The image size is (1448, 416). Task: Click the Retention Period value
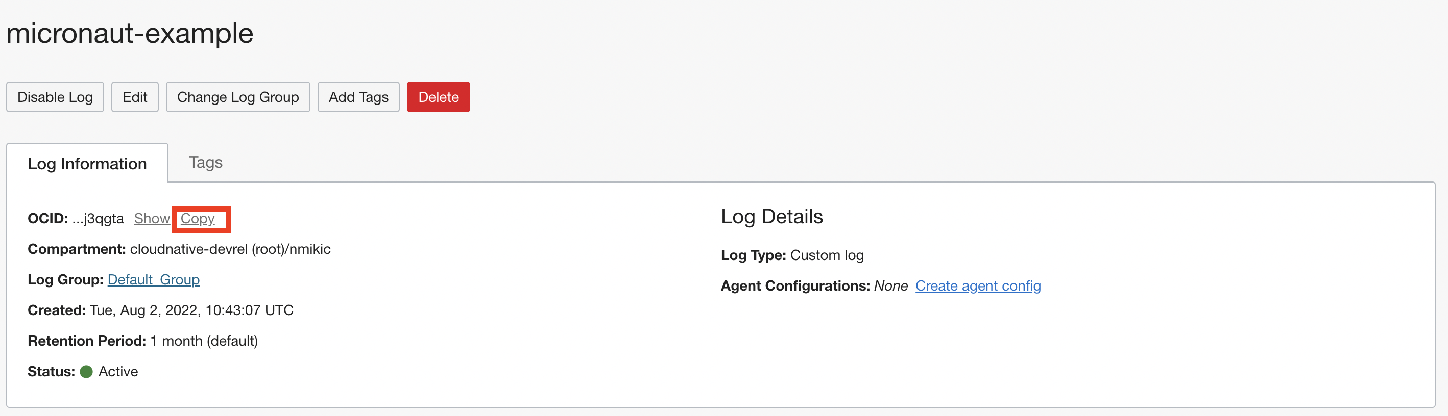pyautogui.click(x=204, y=341)
